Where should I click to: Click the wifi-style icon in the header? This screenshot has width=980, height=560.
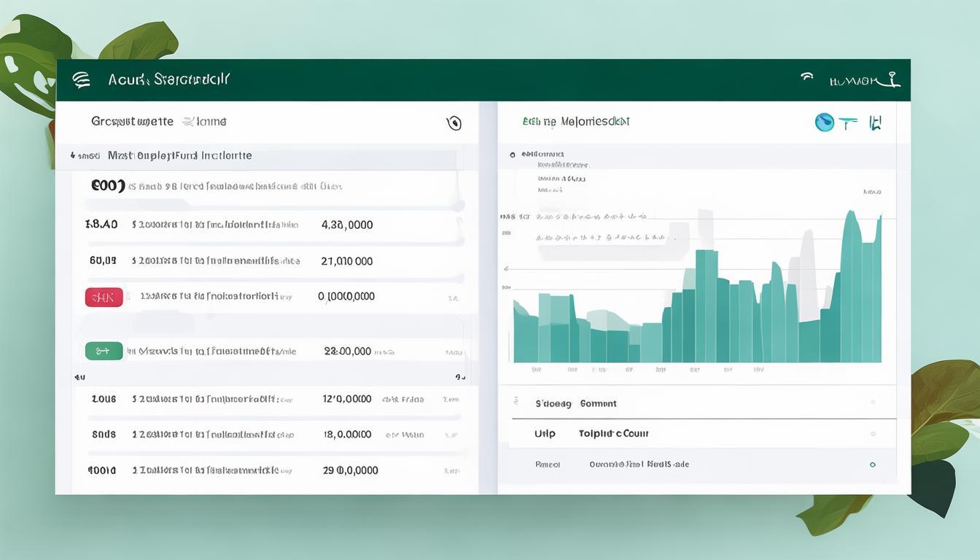pyautogui.click(x=807, y=77)
